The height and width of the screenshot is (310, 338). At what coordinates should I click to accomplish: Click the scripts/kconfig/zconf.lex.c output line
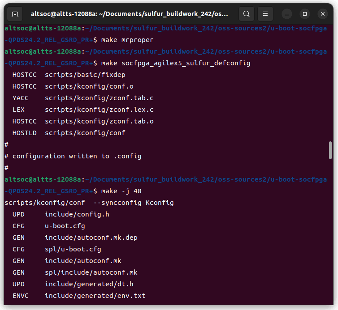coord(99,110)
